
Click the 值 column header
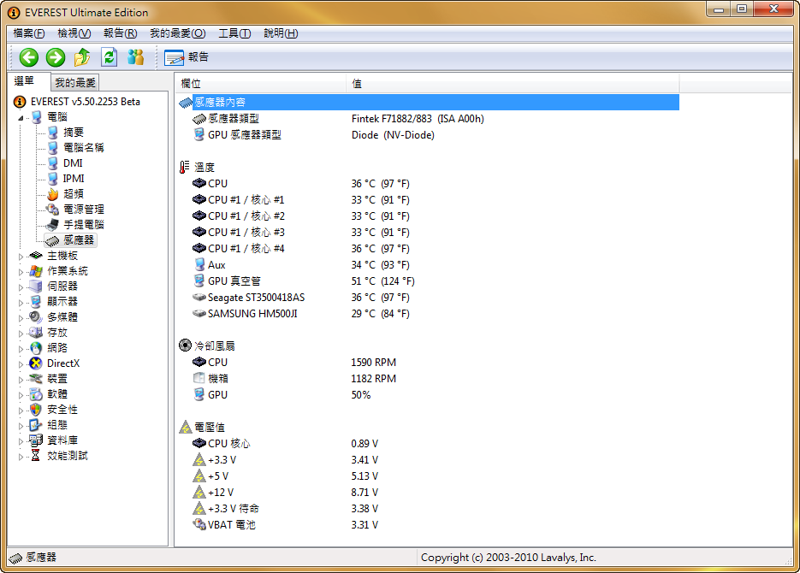pos(513,84)
